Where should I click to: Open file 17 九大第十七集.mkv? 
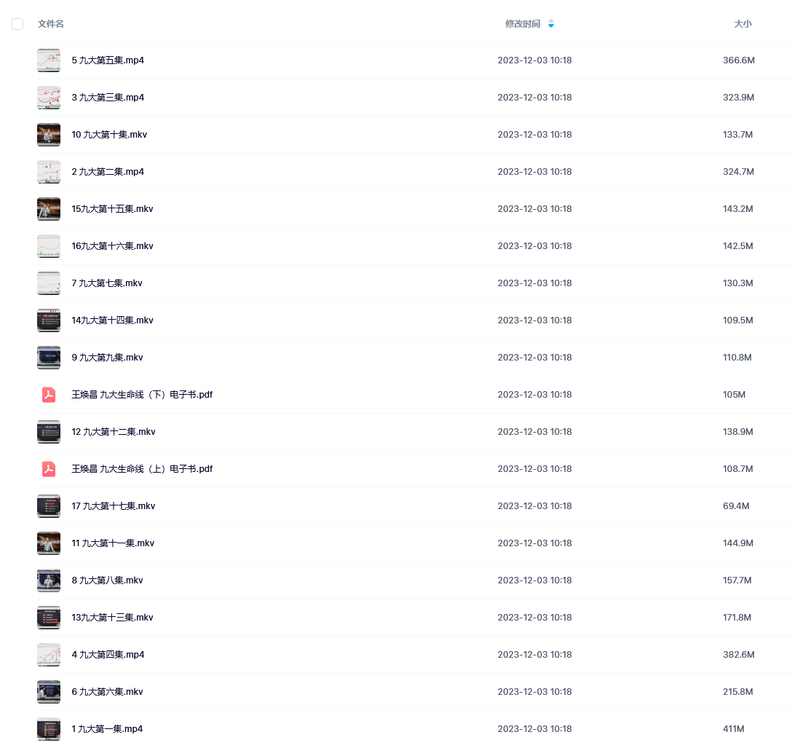[113, 506]
